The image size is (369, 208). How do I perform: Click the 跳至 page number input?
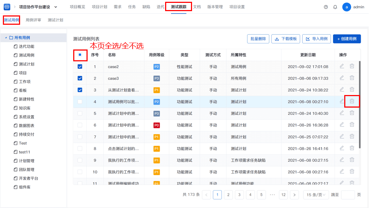point(348,195)
